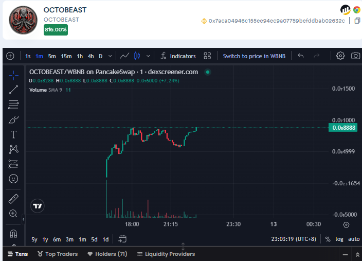Click the OCTOBEAST token logo
362x261 pixels.
(x=23, y=20)
